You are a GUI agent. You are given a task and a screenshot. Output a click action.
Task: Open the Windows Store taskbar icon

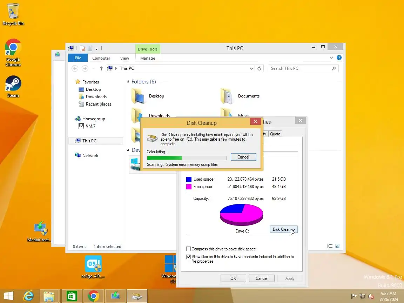click(72, 296)
